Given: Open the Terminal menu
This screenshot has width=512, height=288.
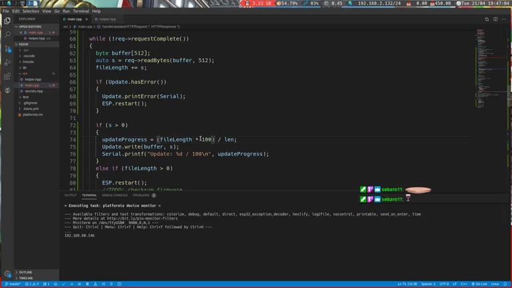Looking at the screenshot, I should (x=81, y=11).
